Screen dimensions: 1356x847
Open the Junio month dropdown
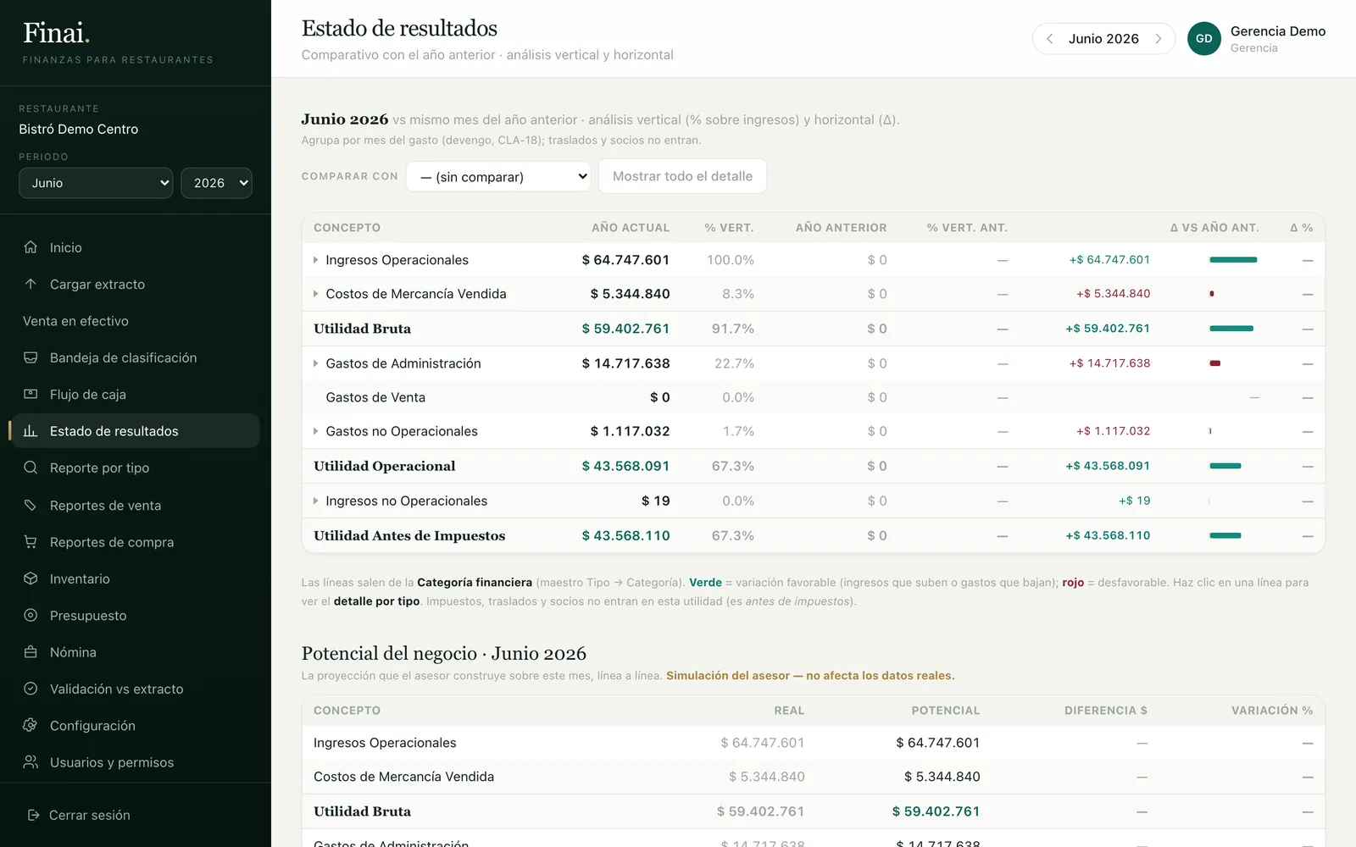pyautogui.click(x=96, y=183)
